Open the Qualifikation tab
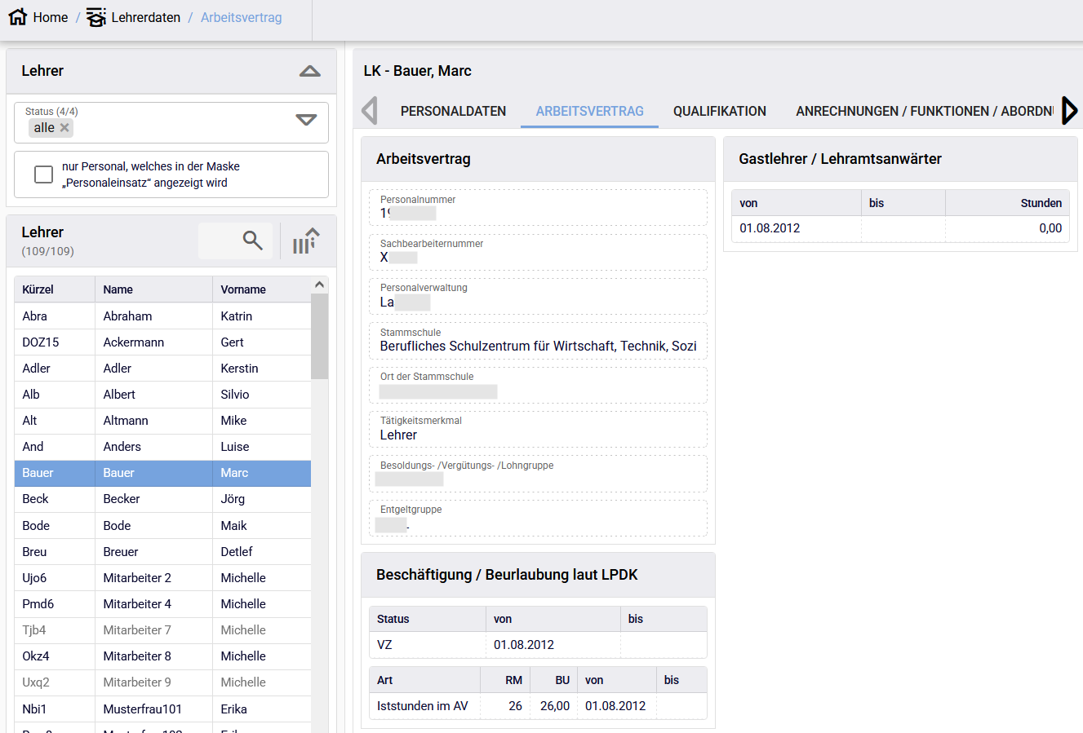Image resolution: width=1083 pixels, height=733 pixels. point(719,111)
